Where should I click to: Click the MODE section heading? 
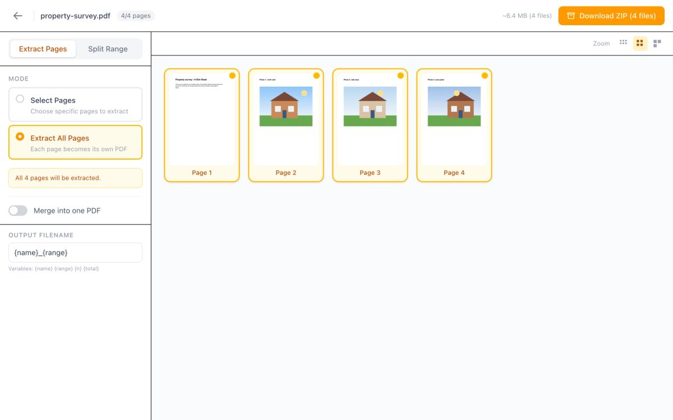(19, 79)
